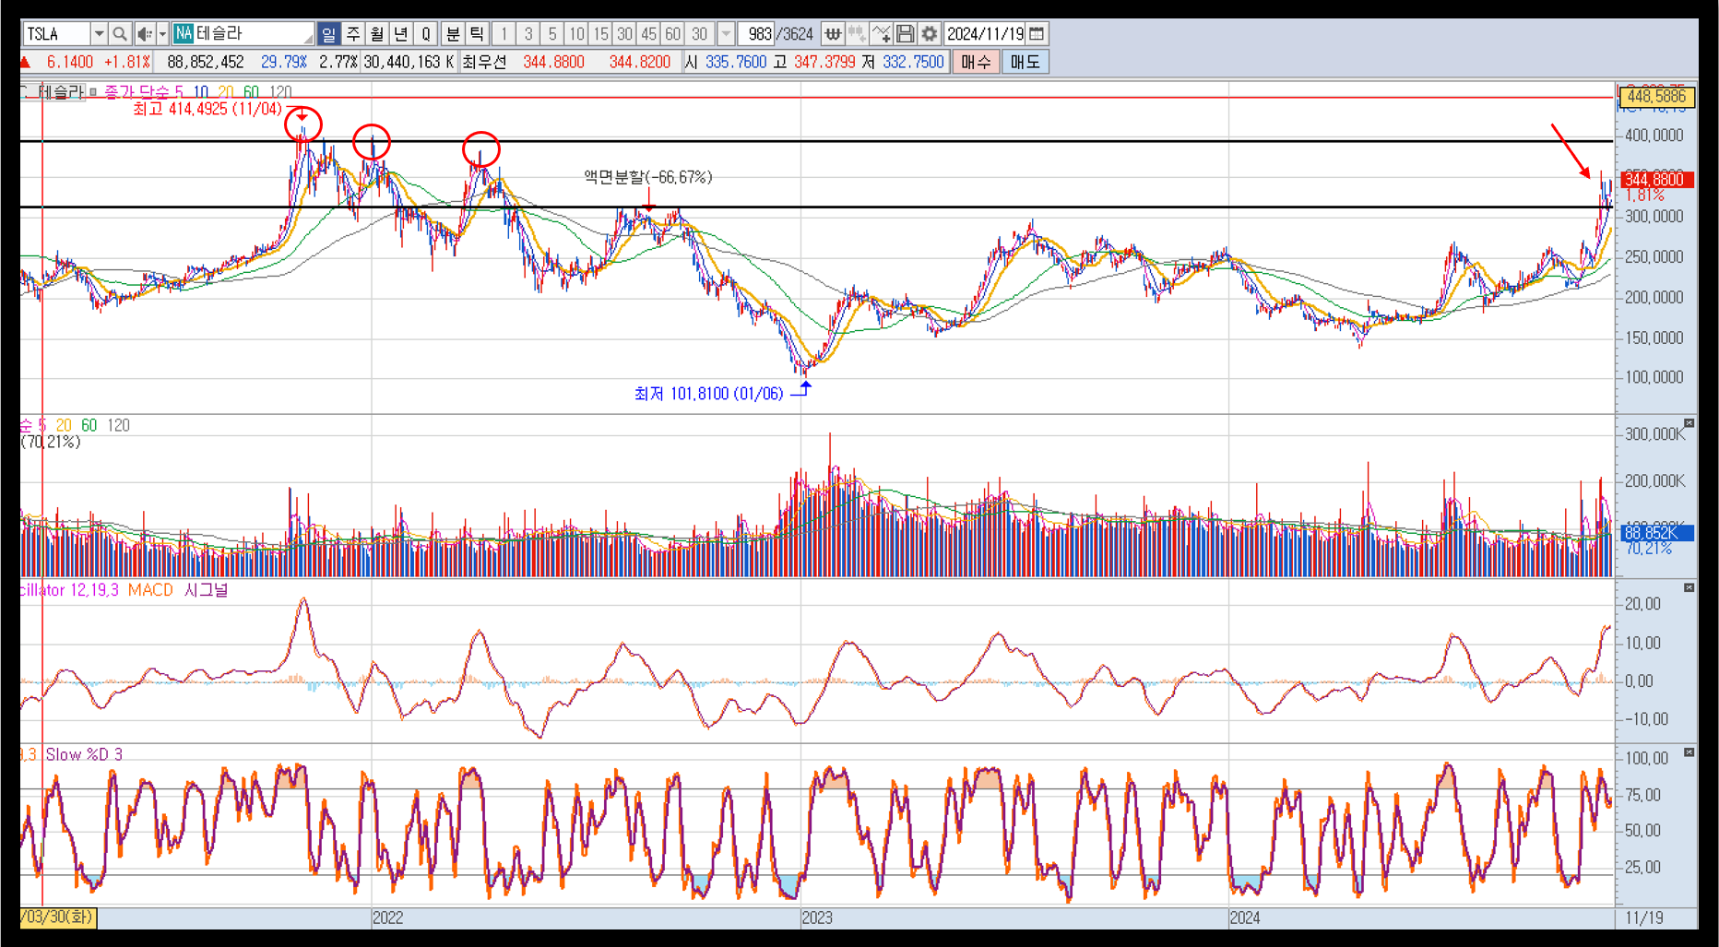This screenshot has height=947, width=1719.
Task: Switch to daily (일) chart period
Action: coord(328,34)
